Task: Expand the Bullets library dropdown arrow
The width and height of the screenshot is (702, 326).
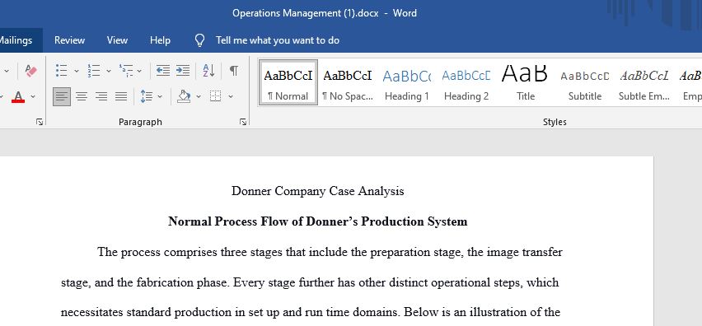Action: (76, 71)
